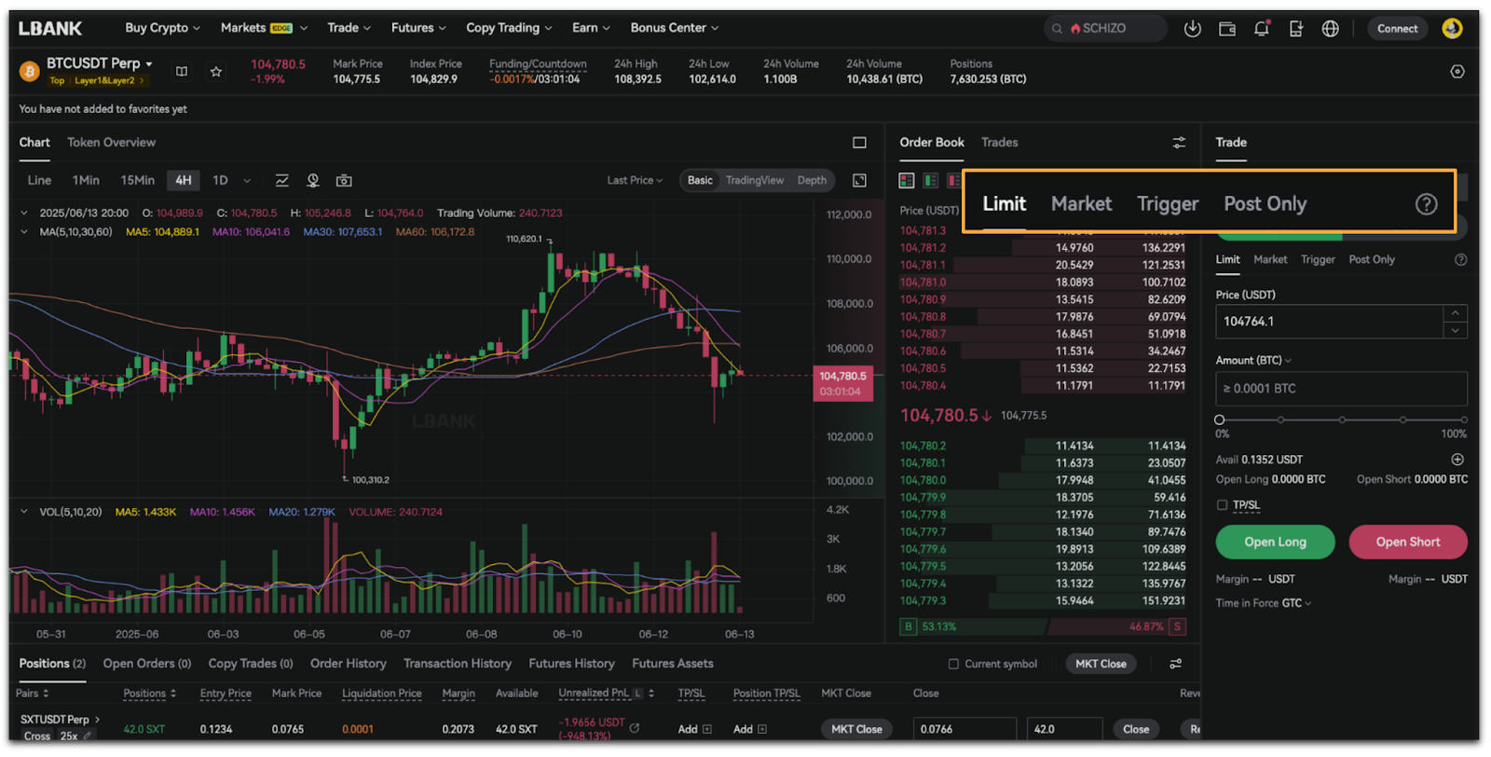
Task: Click the amount percentage slider handle
Action: [1220, 420]
